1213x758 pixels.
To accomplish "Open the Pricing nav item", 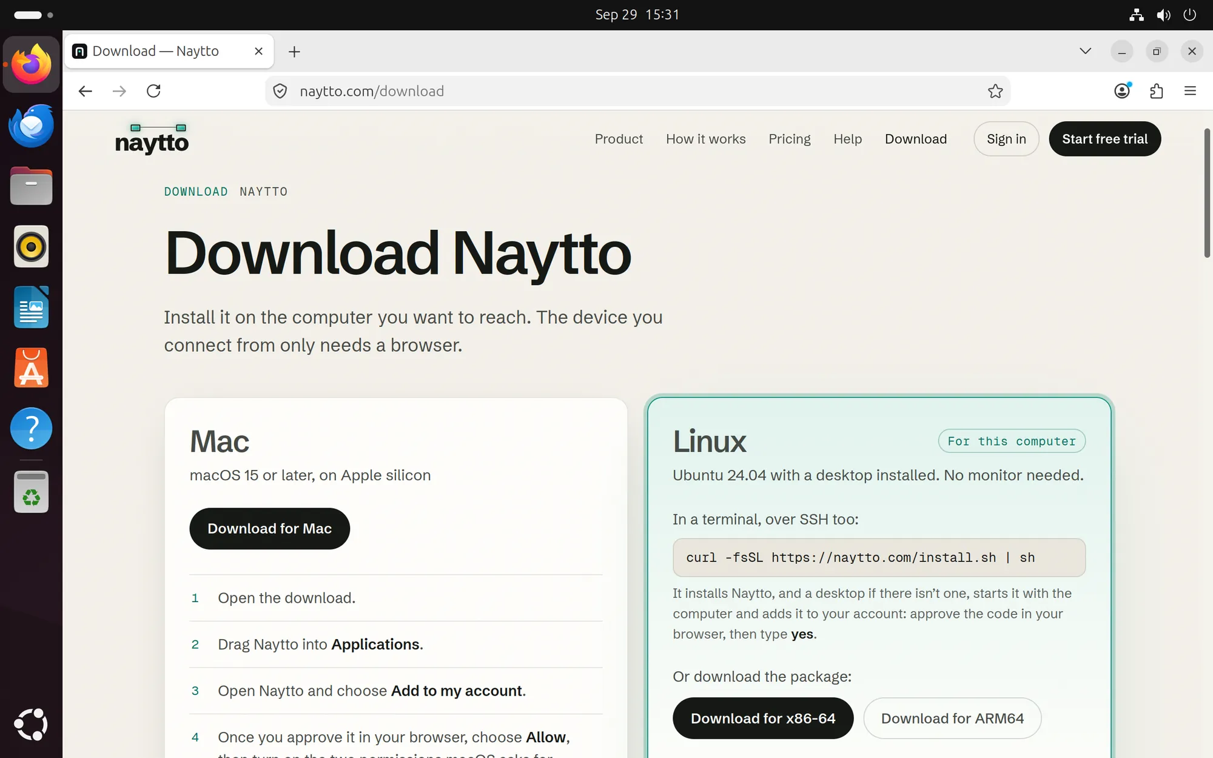I will tap(790, 139).
